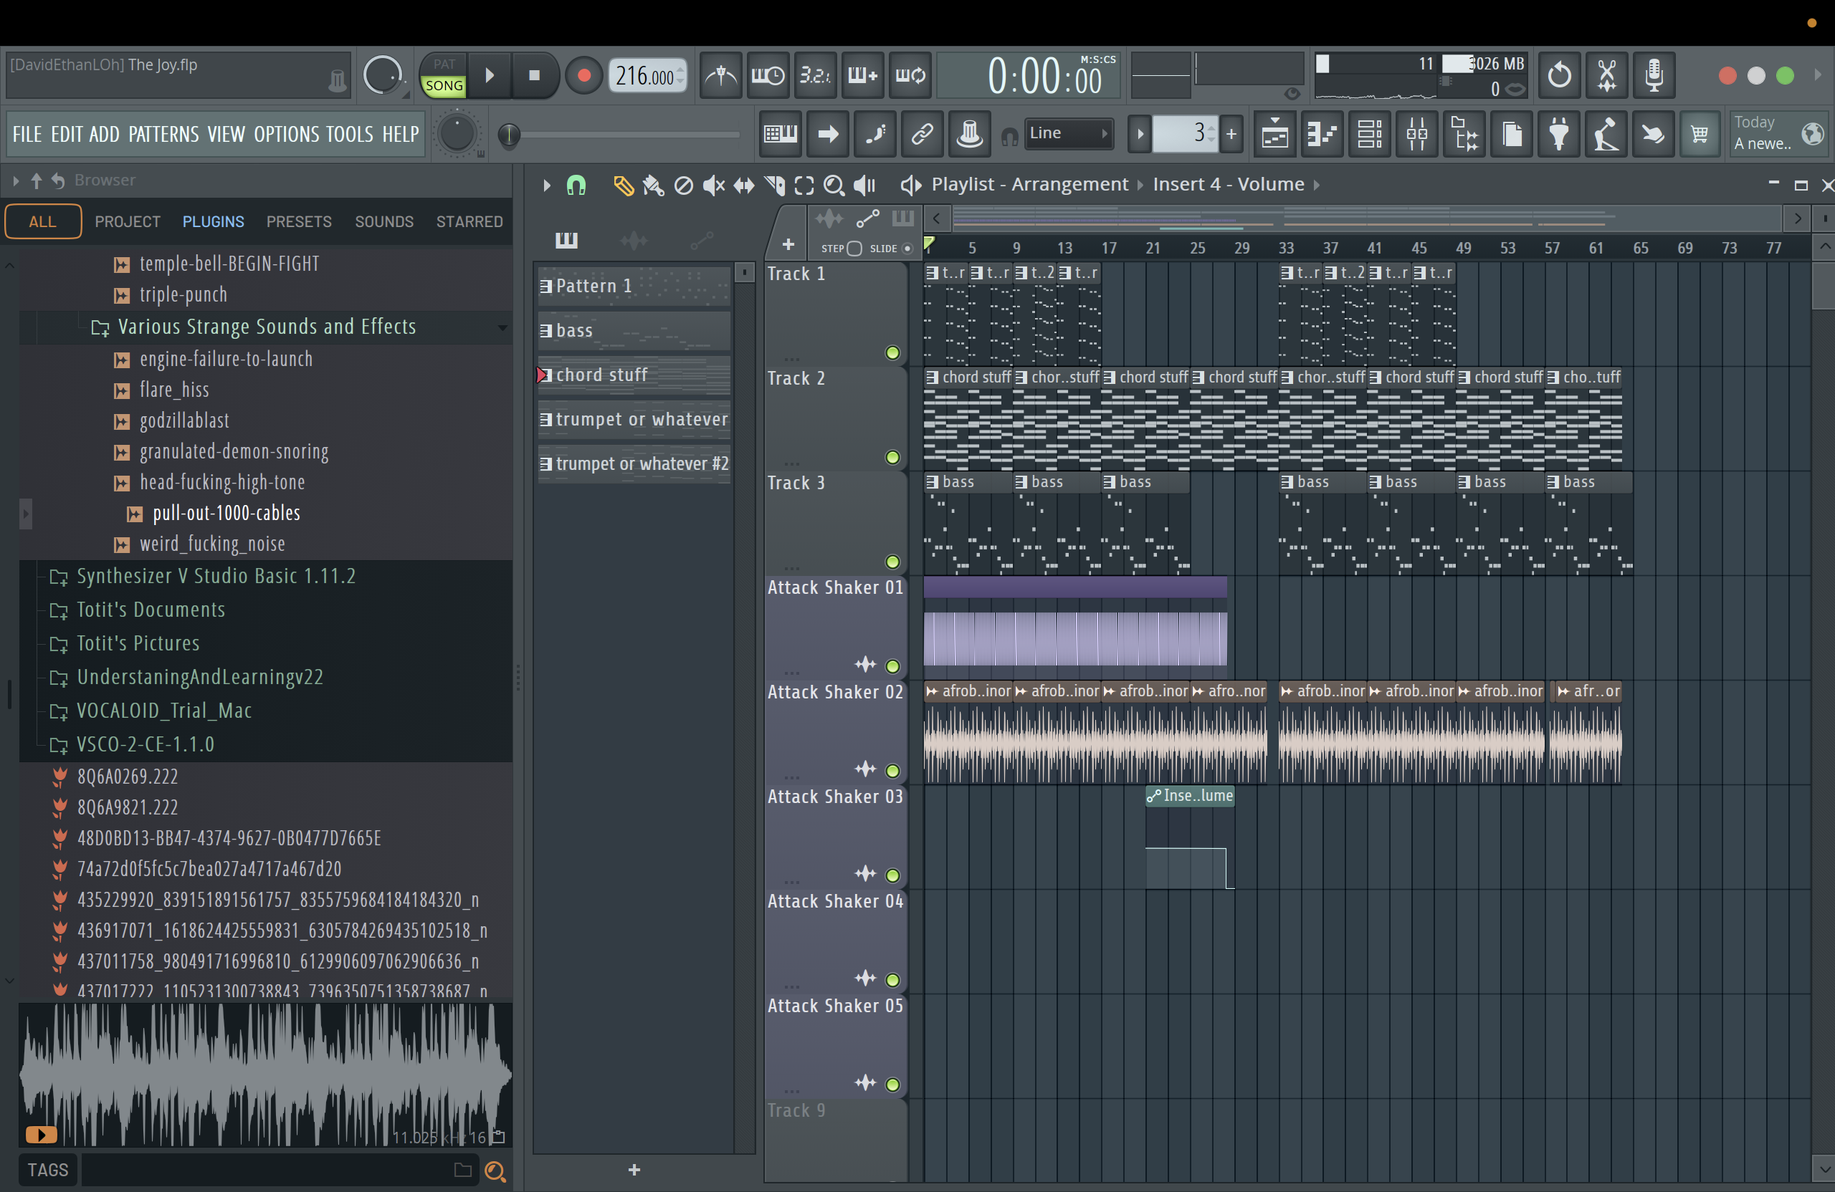Open the mixer window icon
1835x1192 pixels.
pos(1416,135)
